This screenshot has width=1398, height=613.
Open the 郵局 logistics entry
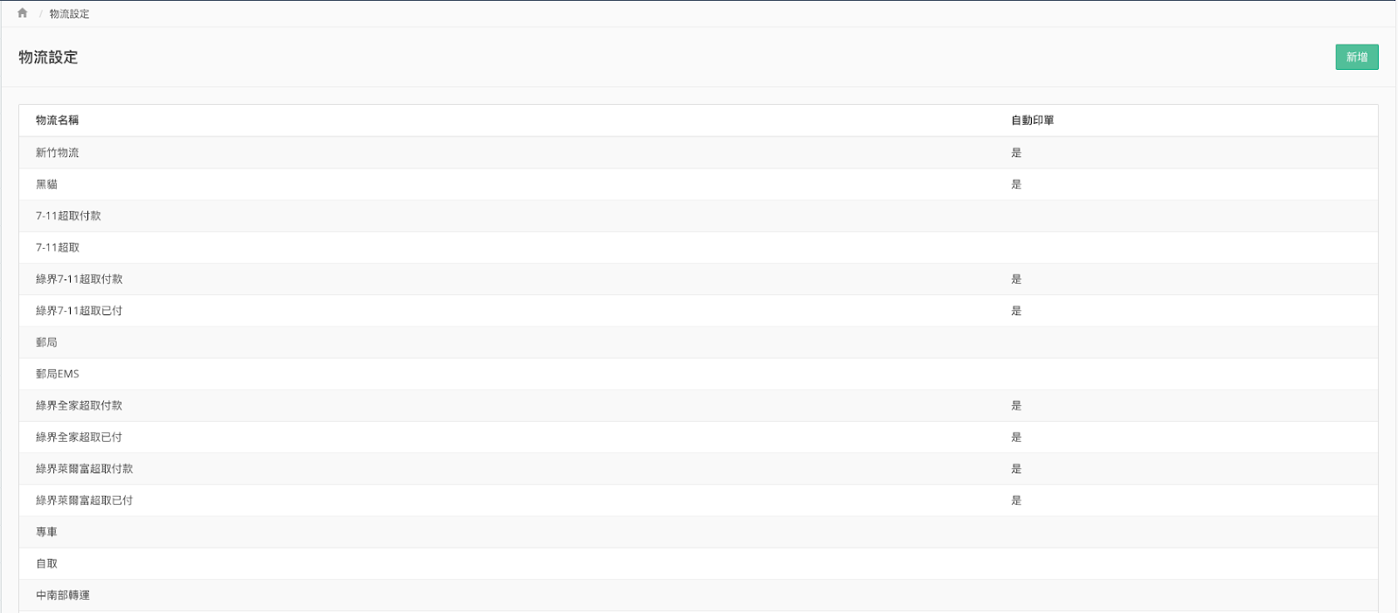point(698,342)
